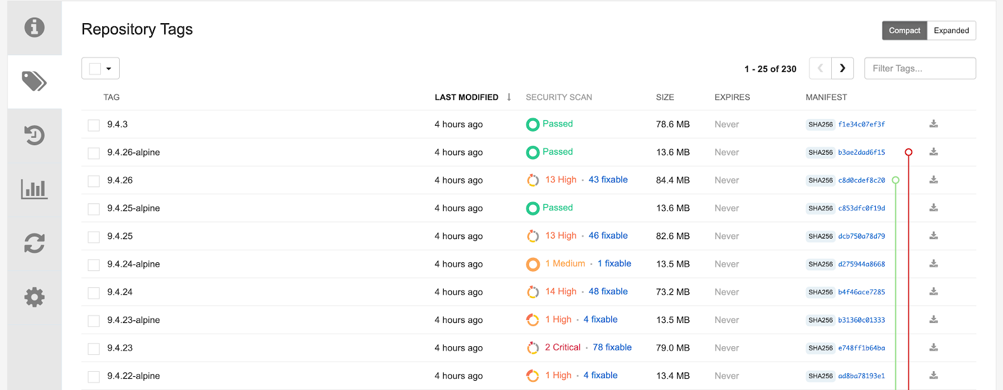Image resolution: width=1003 pixels, height=390 pixels.
Task: Toggle the select-all tags checkbox
Action: coord(95,68)
